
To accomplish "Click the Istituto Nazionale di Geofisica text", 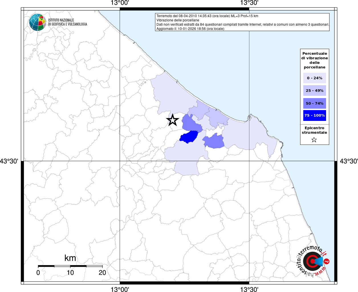I will 68,22.
